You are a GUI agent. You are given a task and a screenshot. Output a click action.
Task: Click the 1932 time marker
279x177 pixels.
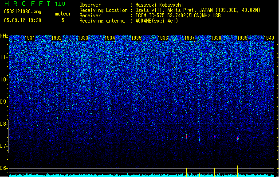point(56,38)
